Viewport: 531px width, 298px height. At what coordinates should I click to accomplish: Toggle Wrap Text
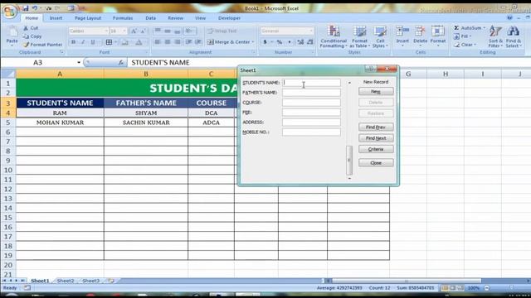pos(222,31)
